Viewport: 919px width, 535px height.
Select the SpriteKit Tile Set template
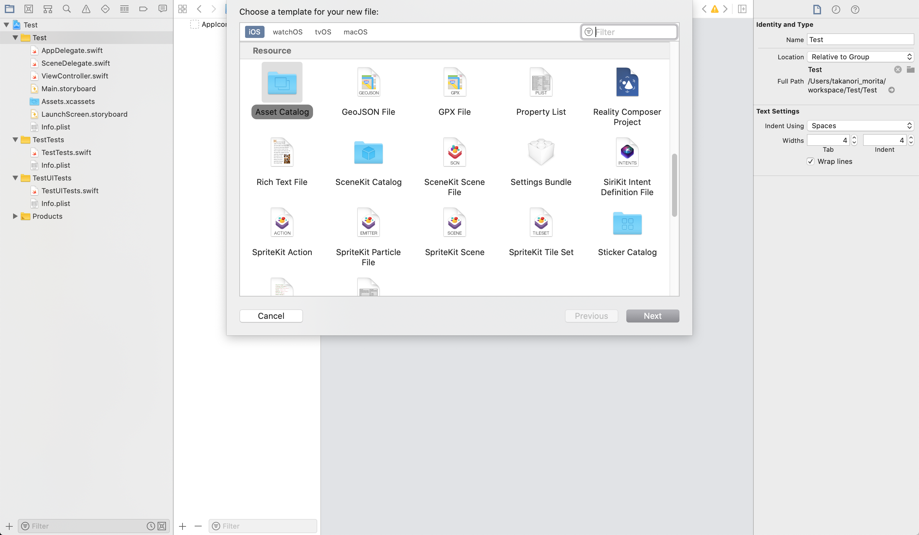pos(541,232)
